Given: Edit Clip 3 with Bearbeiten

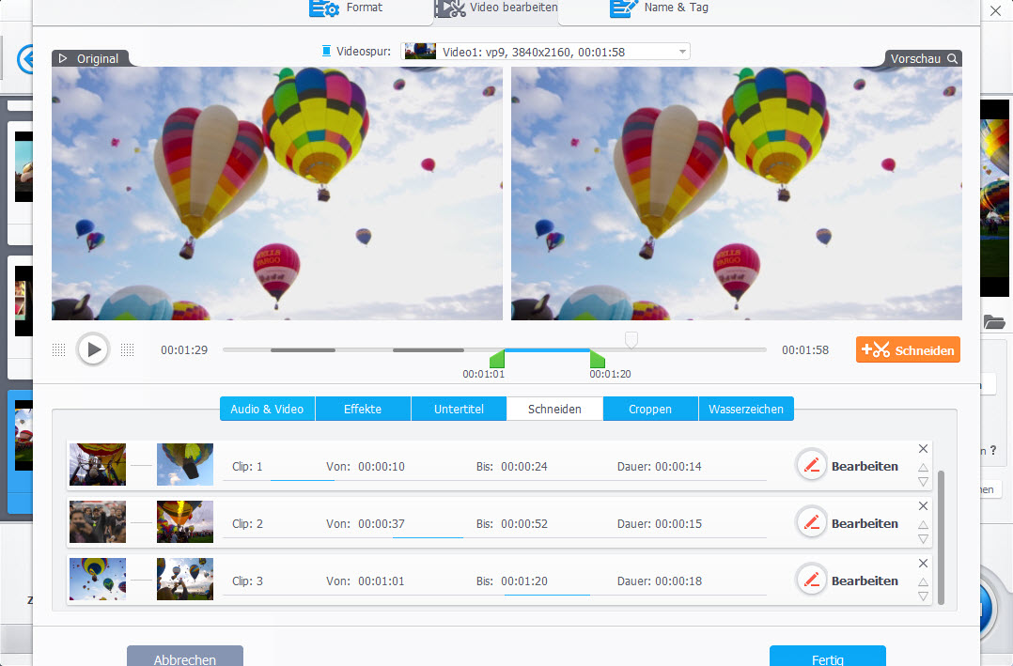Looking at the screenshot, I should pyautogui.click(x=847, y=581).
